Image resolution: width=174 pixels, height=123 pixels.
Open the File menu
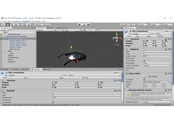(2, 21)
